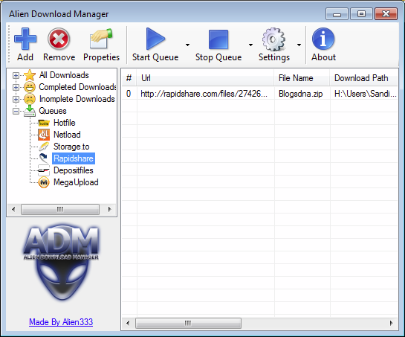Open the Settings dropdown arrow
The width and height of the screenshot is (405, 337).
[299, 45]
